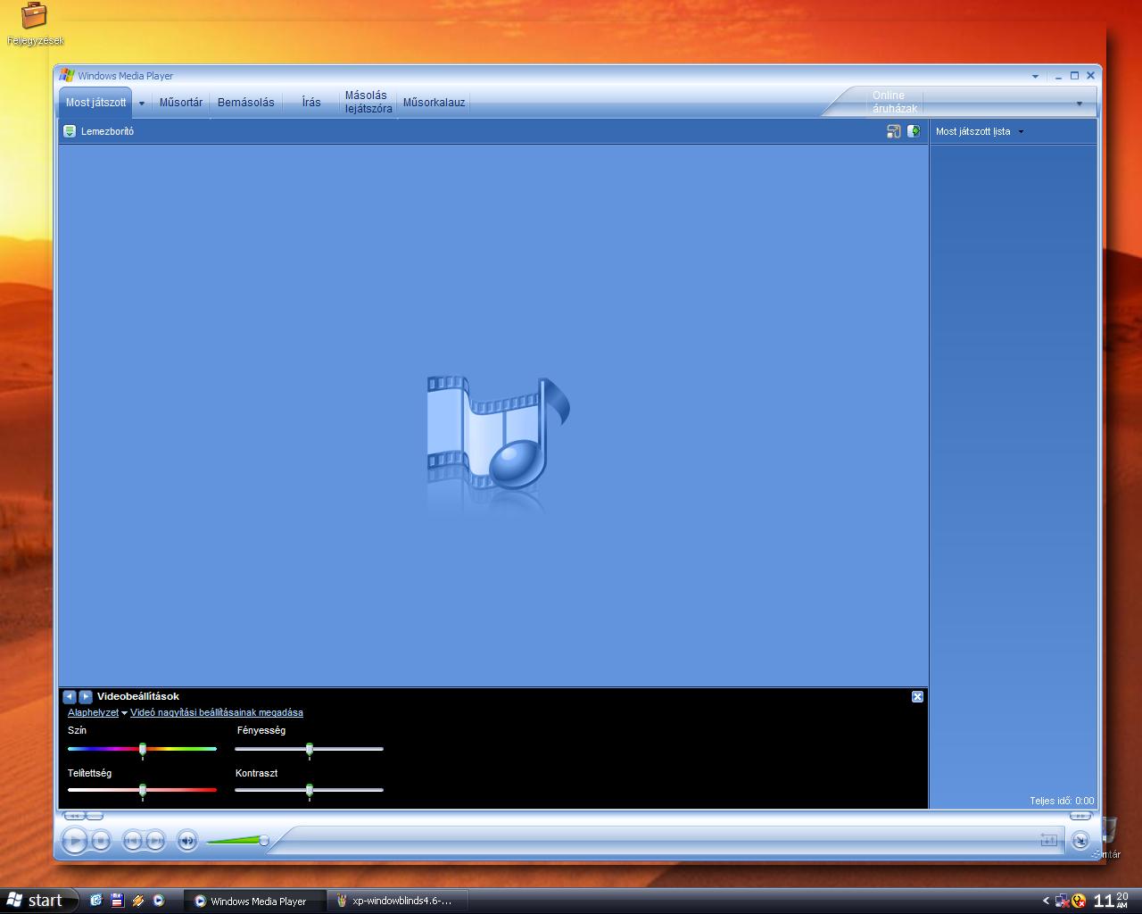
Task: Hide the Most játszott lista pane
Action: pyautogui.click(x=914, y=131)
